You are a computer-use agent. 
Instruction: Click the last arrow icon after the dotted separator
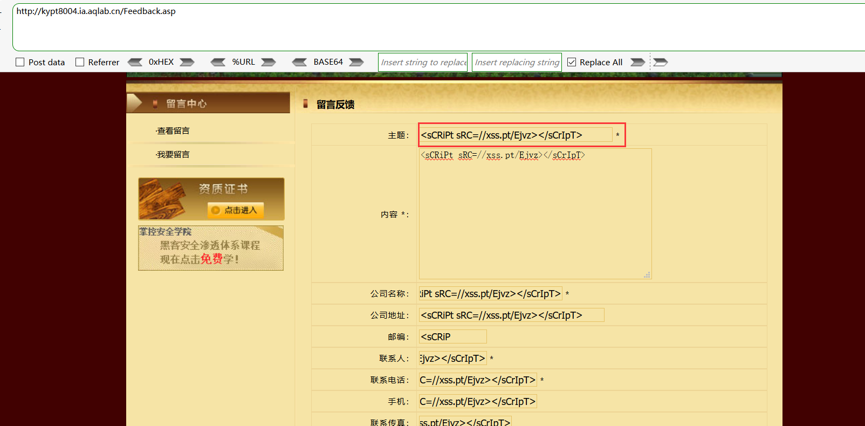pyautogui.click(x=661, y=62)
